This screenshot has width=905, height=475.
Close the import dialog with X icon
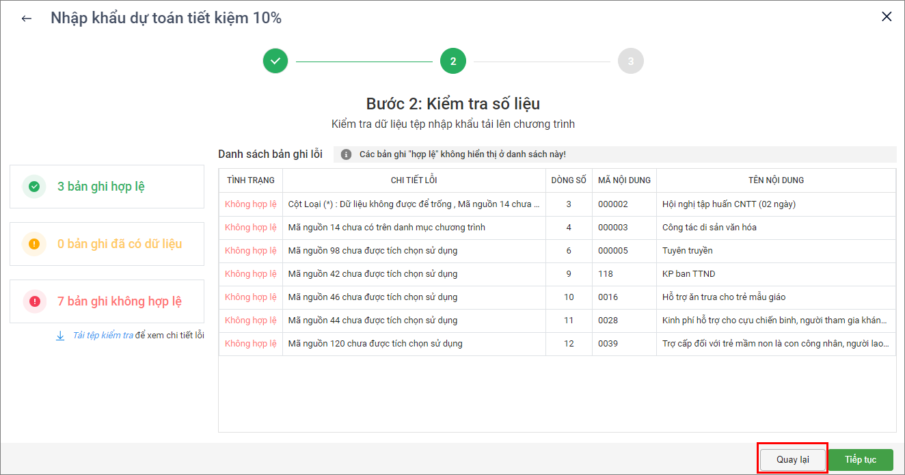[x=887, y=17]
